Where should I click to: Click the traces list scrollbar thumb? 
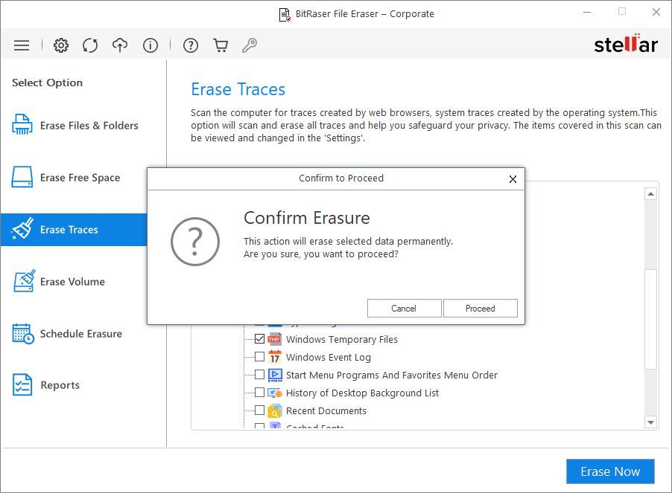pyautogui.click(x=650, y=319)
